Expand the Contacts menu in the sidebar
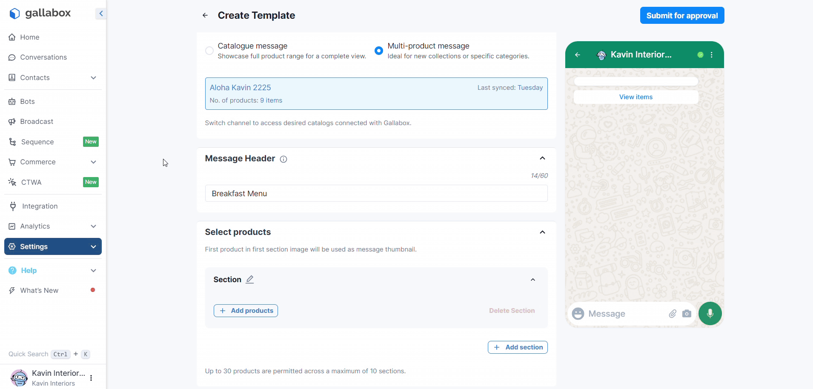Image resolution: width=813 pixels, height=389 pixels. (93, 78)
